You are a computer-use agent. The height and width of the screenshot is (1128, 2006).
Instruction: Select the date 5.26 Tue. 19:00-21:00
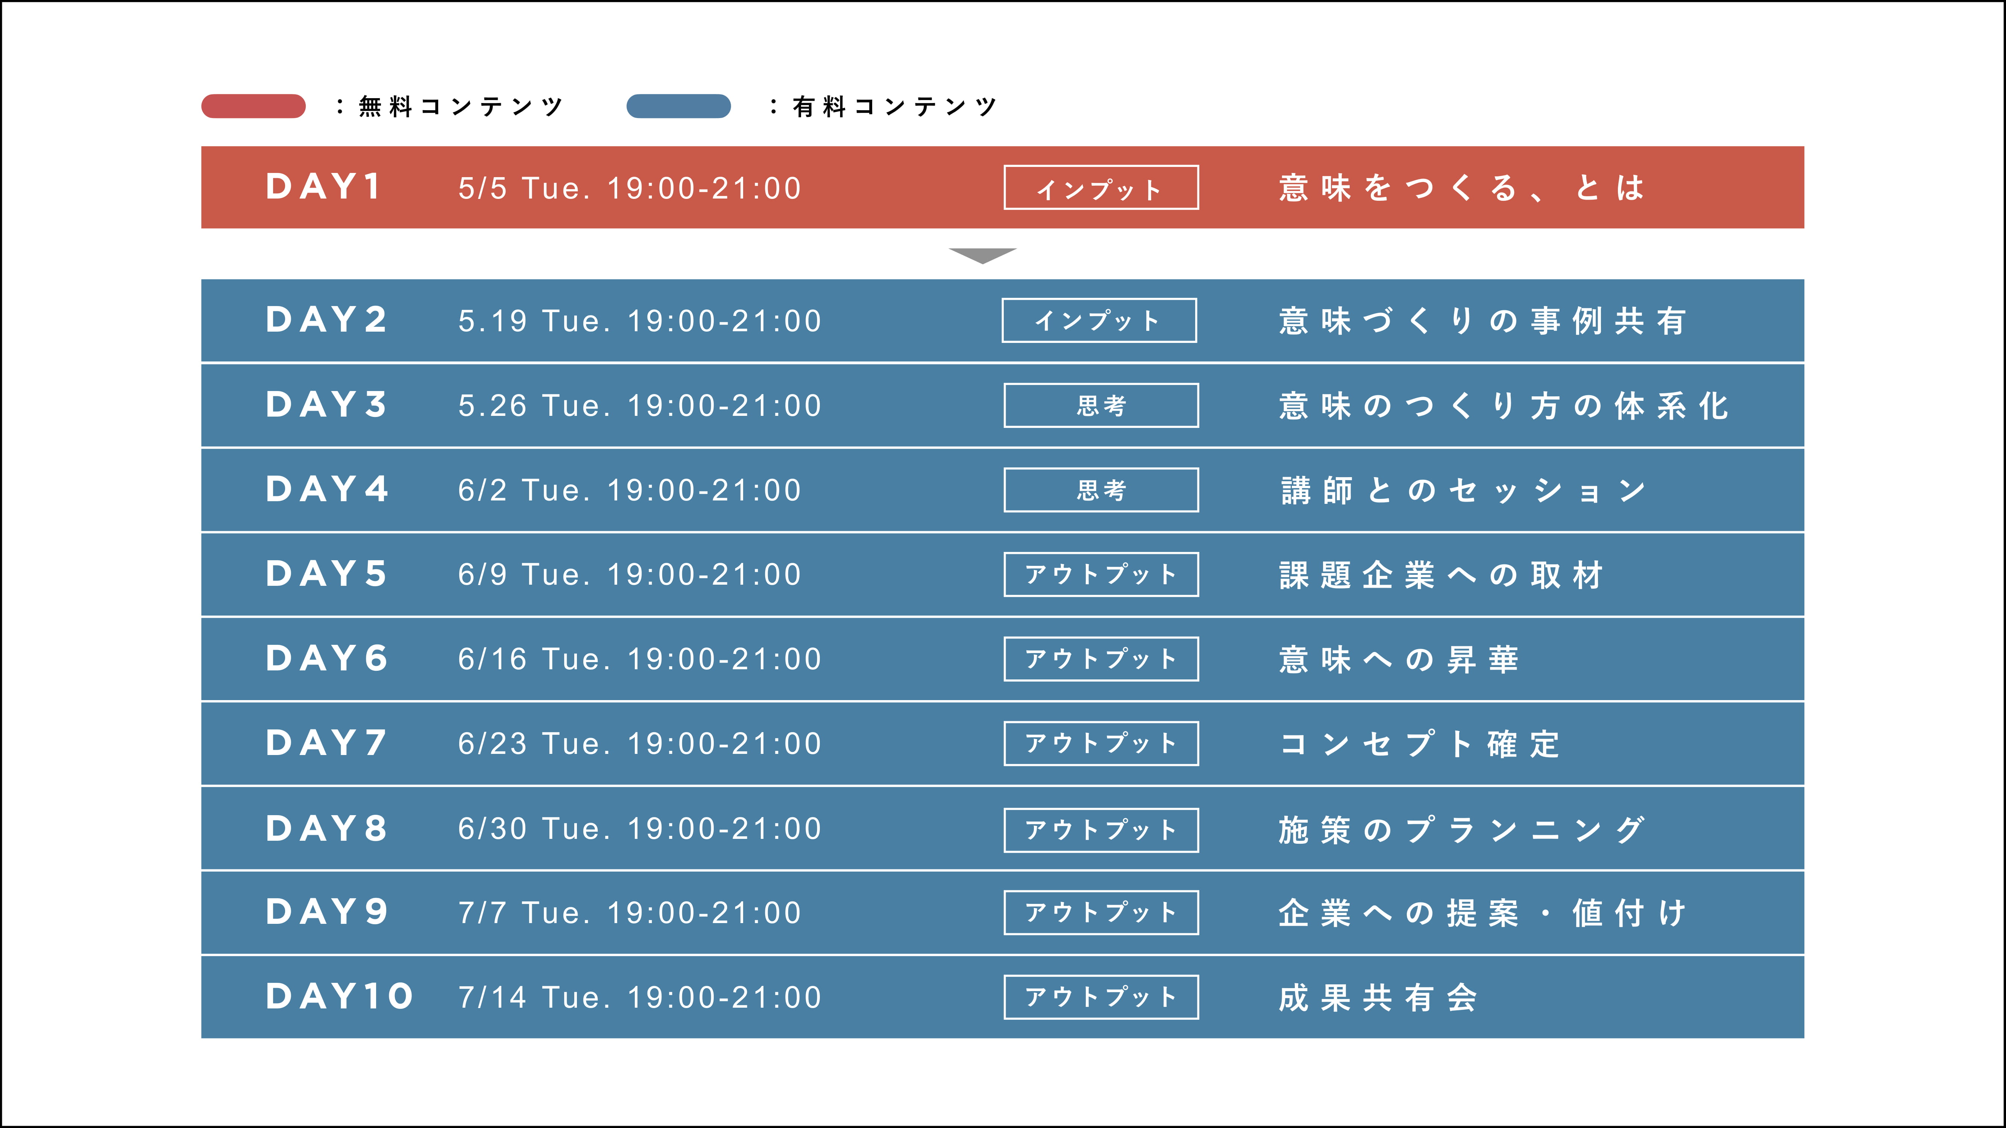[639, 406]
